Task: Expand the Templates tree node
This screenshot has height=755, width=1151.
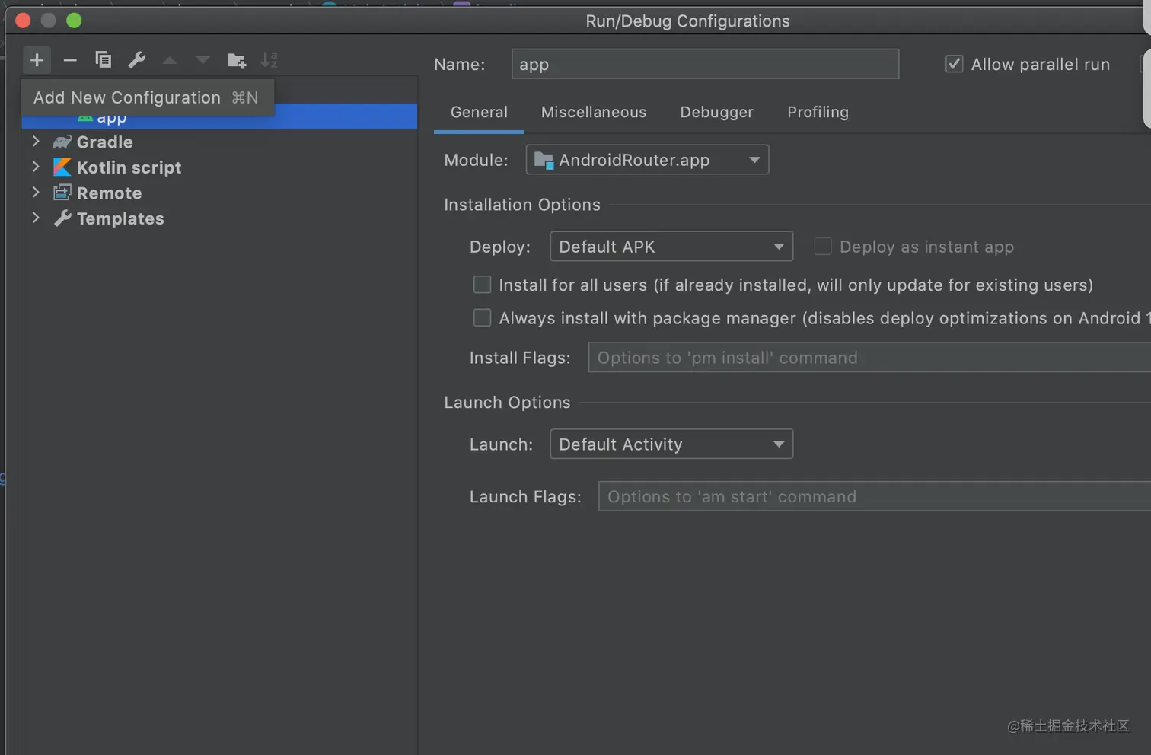Action: pos(36,218)
